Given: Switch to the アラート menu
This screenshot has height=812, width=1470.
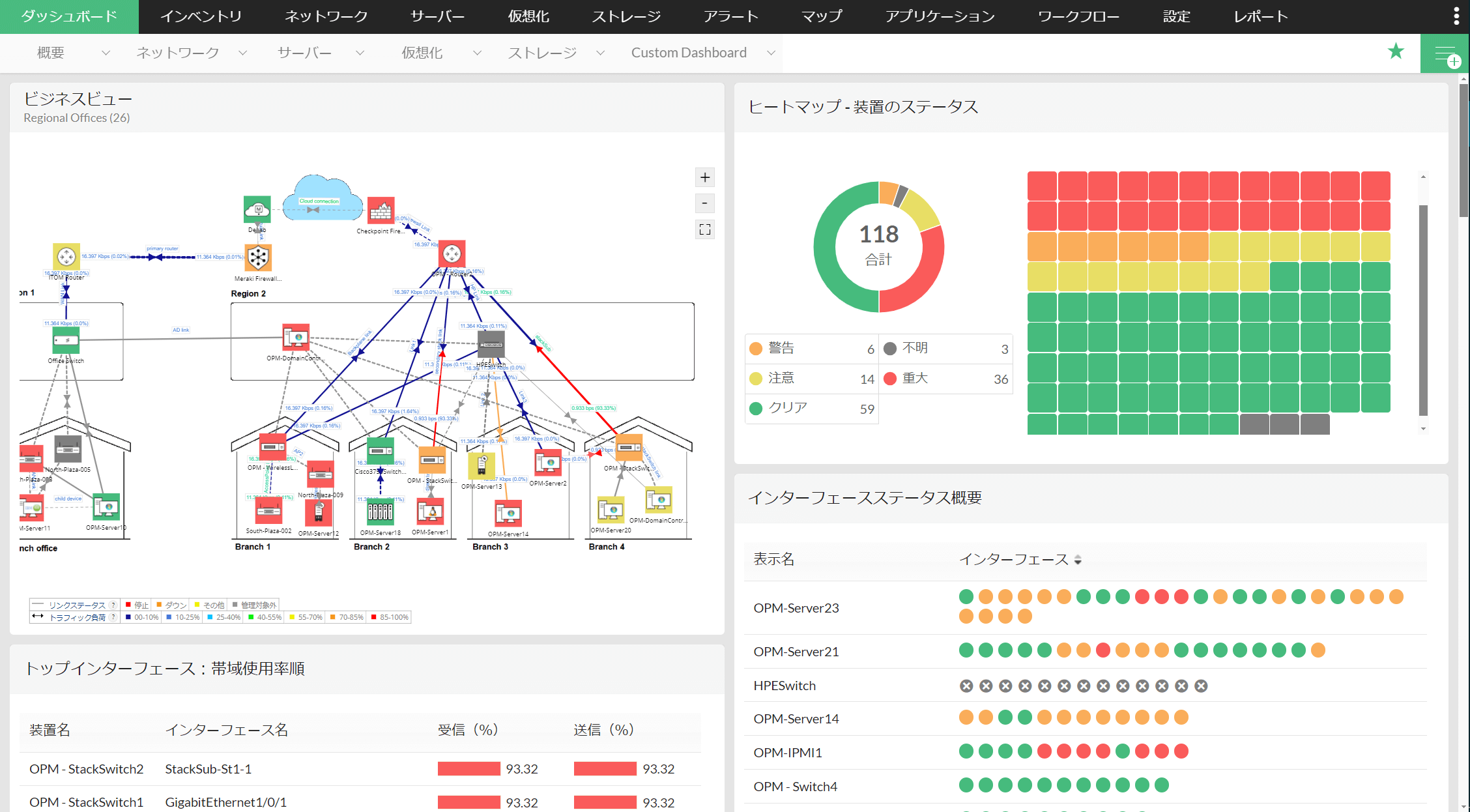Looking at the screenshot, I should click(730, 16).
